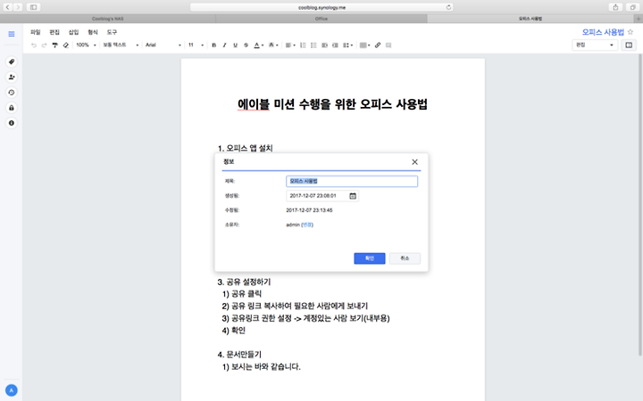
Task: Click the Safari address bar
Action: pos(321,7)
